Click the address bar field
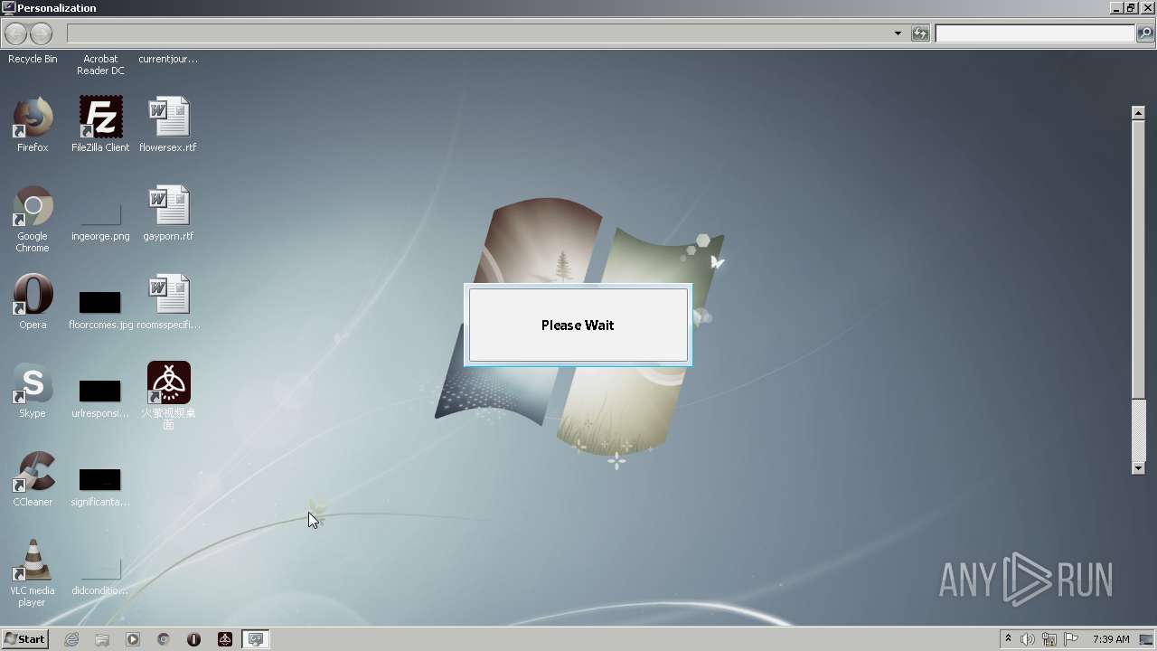Screen dimensions: 1157x651 click(x=478, y=33)
